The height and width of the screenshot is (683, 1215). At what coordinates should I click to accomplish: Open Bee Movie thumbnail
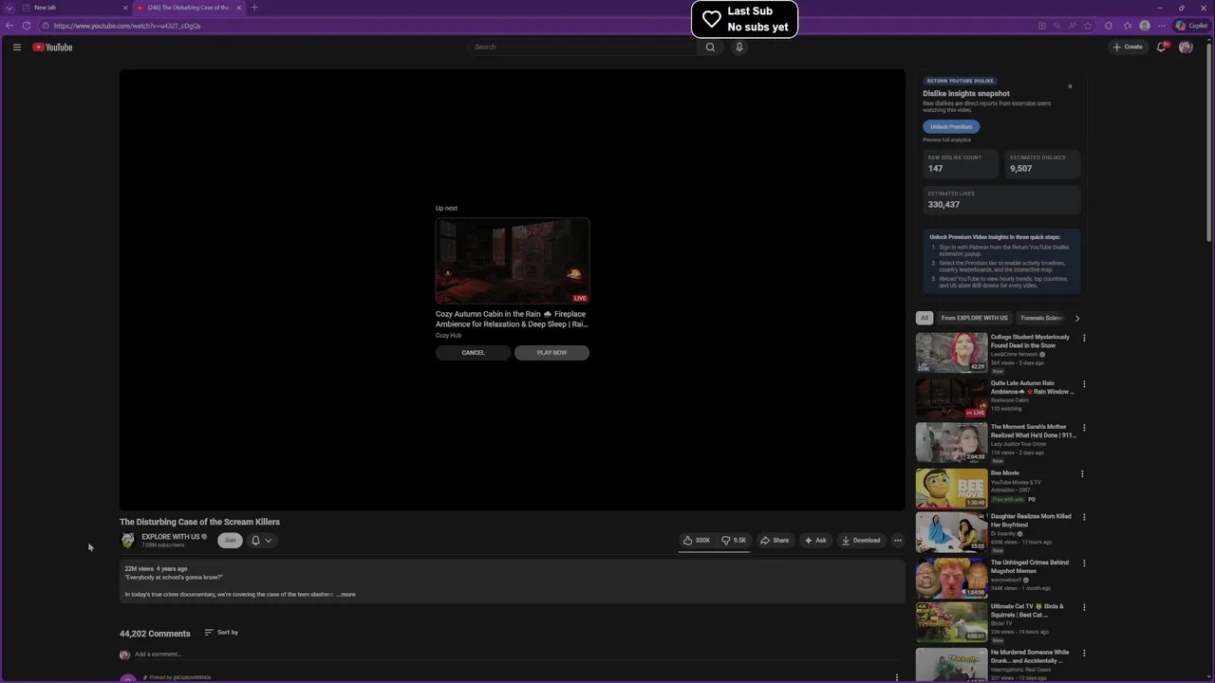pos(952,489)
